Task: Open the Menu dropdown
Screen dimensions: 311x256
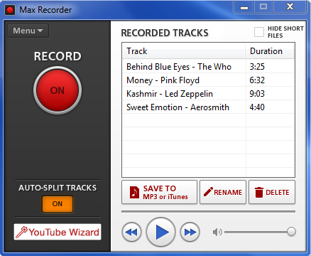Action: click(28, 31)
